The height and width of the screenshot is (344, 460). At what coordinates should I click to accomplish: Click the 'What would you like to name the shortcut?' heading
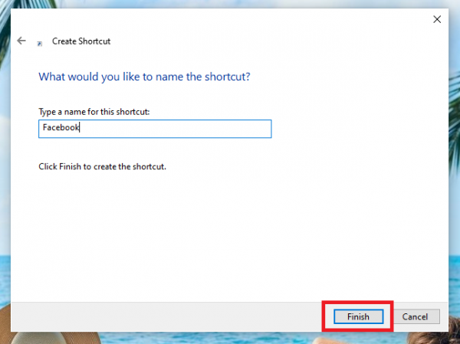(x=144, y=77)
